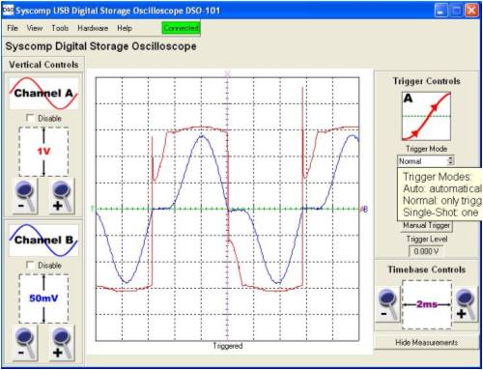This screenshot has width=483, height=370.
Task: Click the trigger slope A icon
Action: (x=426, y=116)
